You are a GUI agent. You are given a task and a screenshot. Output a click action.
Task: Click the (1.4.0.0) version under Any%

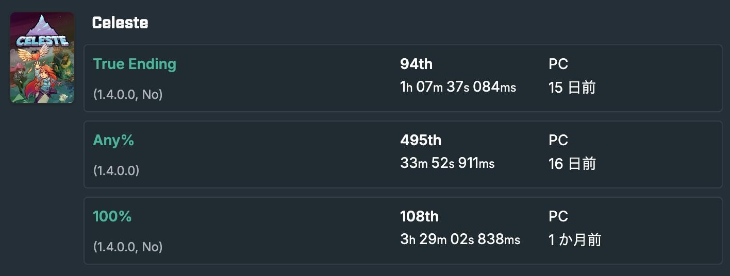116,170
